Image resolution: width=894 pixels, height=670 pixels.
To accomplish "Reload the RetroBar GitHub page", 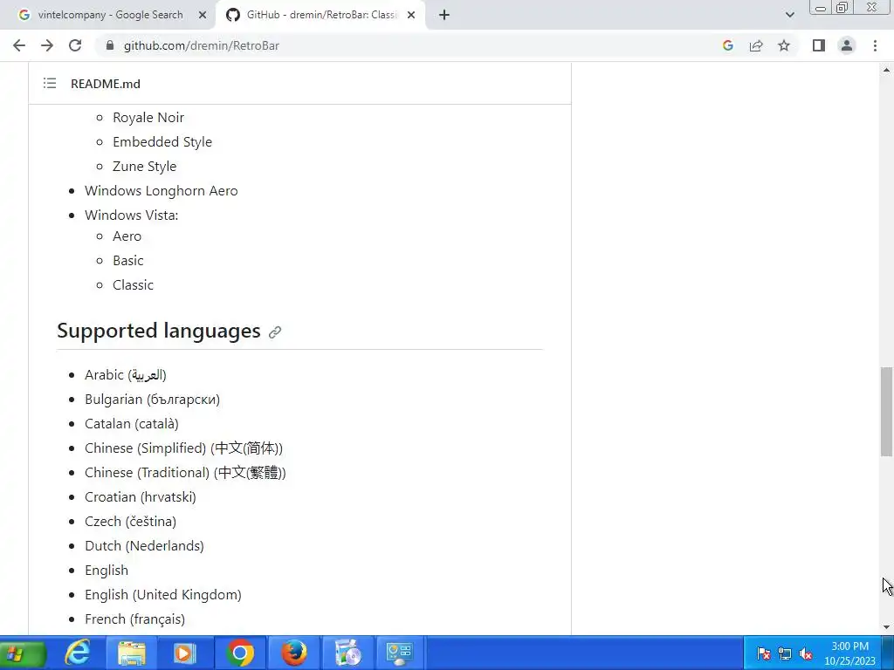I will [x=75, y=45].
